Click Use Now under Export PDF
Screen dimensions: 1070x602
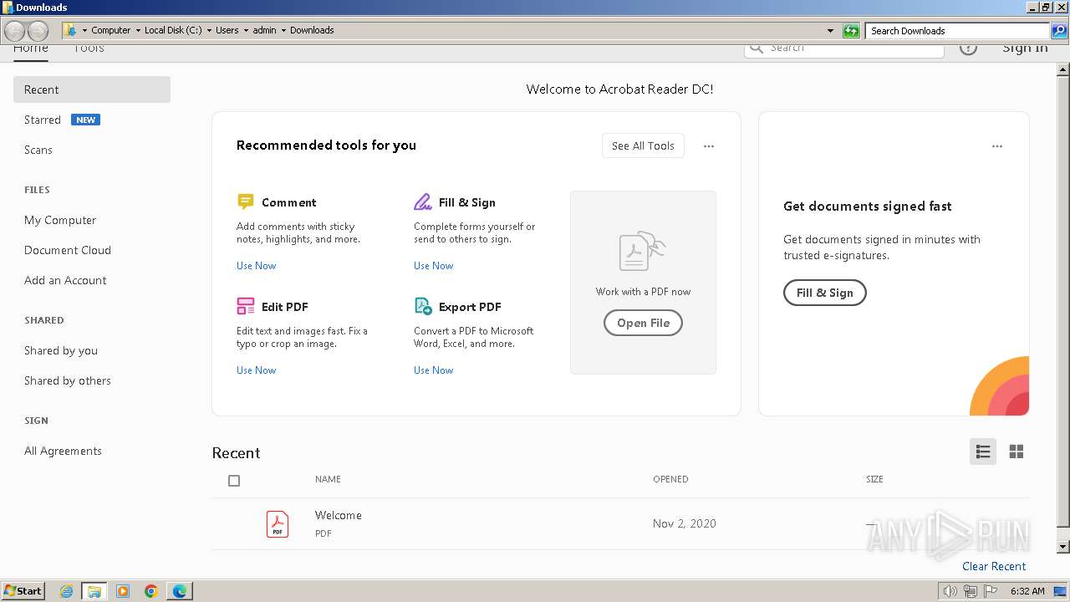[433, 370]
